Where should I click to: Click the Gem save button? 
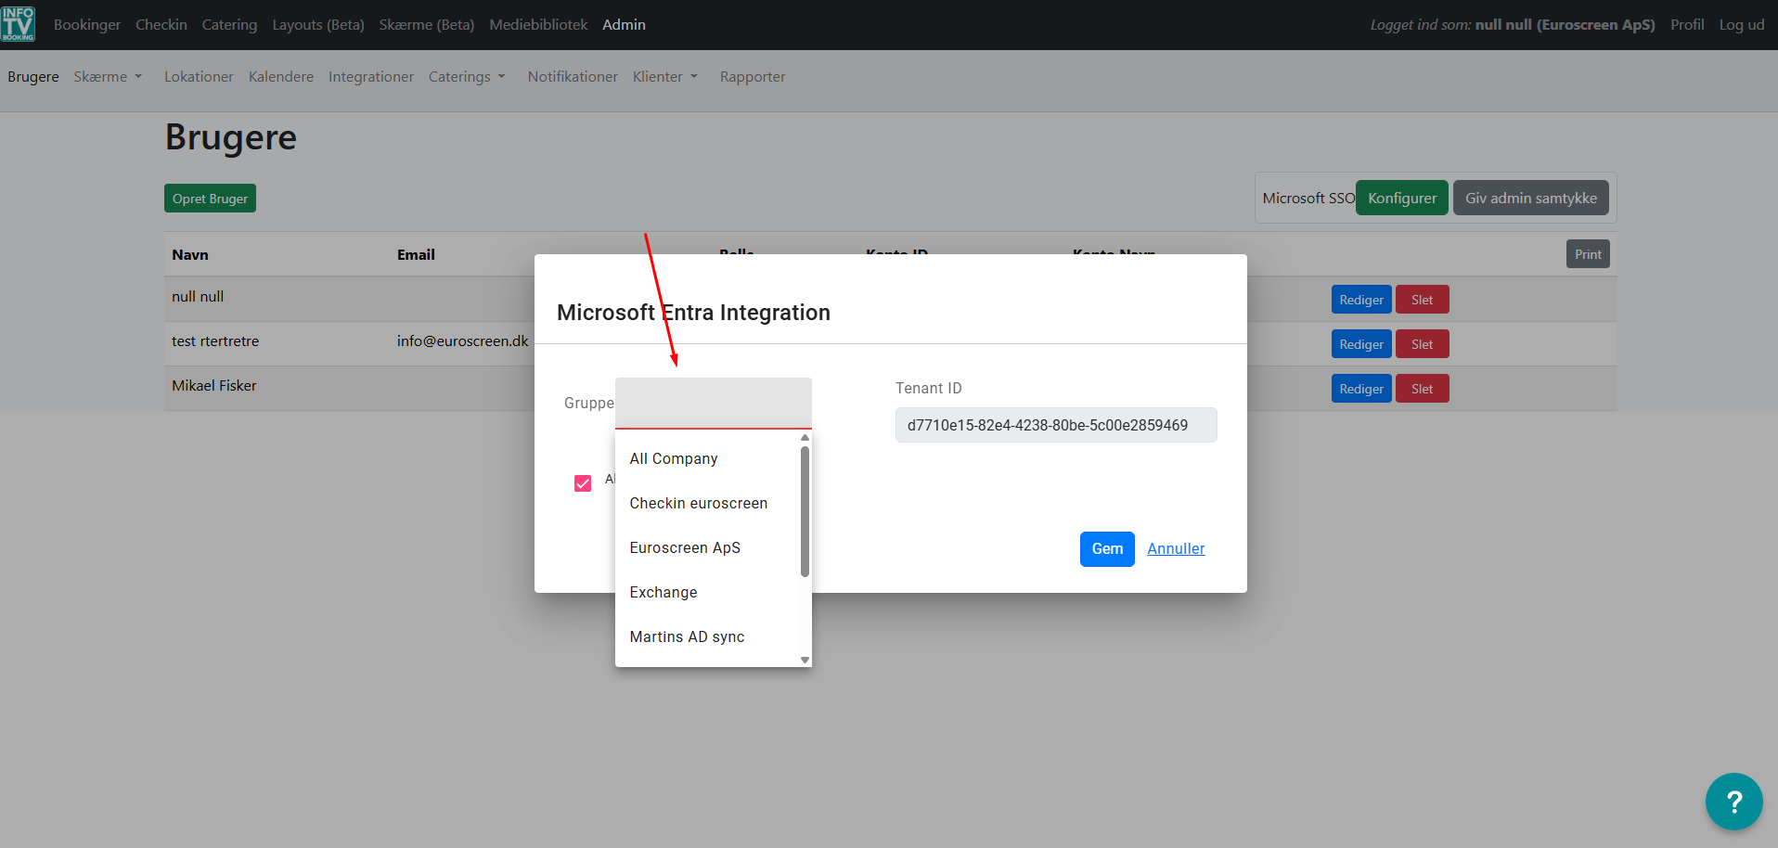1107,549
